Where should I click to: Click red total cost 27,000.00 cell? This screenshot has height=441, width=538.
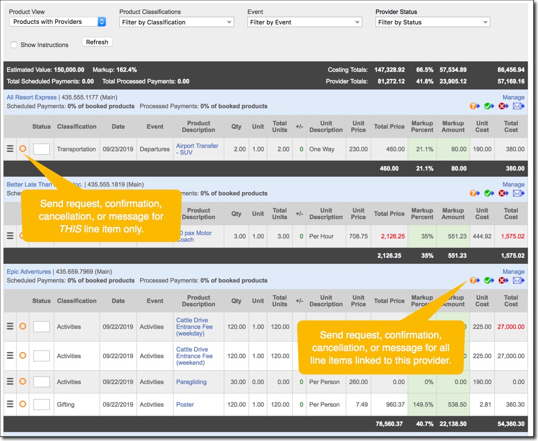(511, 327)
